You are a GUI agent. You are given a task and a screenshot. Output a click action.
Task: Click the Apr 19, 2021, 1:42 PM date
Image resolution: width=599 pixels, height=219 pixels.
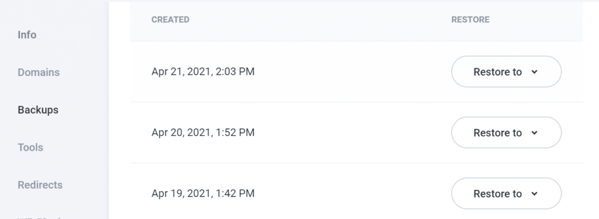tap(203, 193)
